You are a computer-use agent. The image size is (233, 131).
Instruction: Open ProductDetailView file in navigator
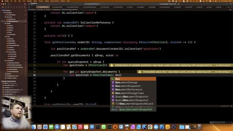(13, 45)
